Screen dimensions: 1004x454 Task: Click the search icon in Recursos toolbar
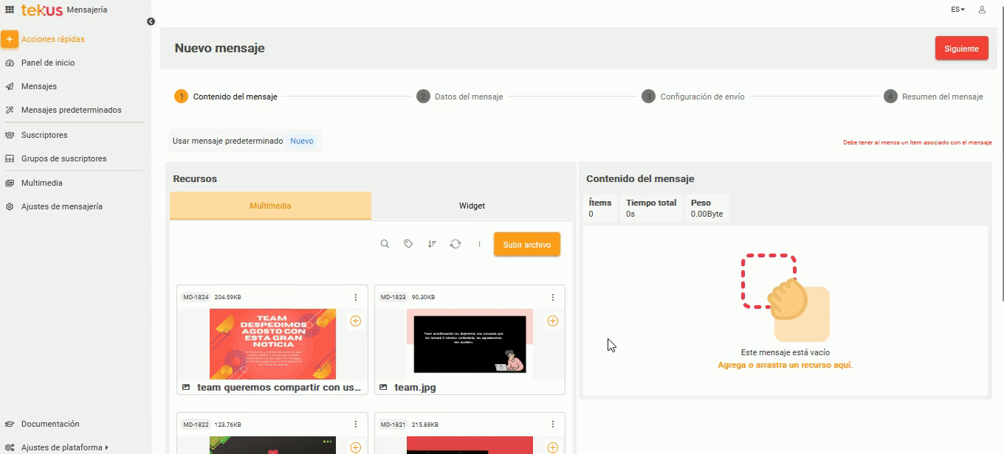pos(385,244)
